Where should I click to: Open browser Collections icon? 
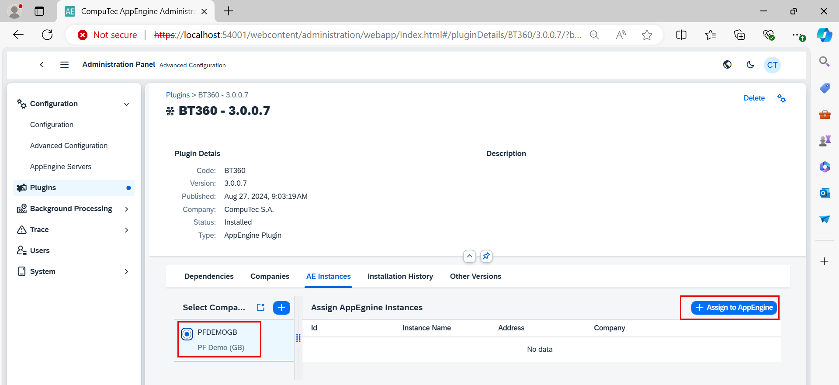(739, 35)
